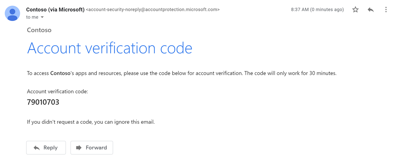Click the blue "Account verification code" heading
This screenshot has width=399, height=161.
(x=109, y=48)
